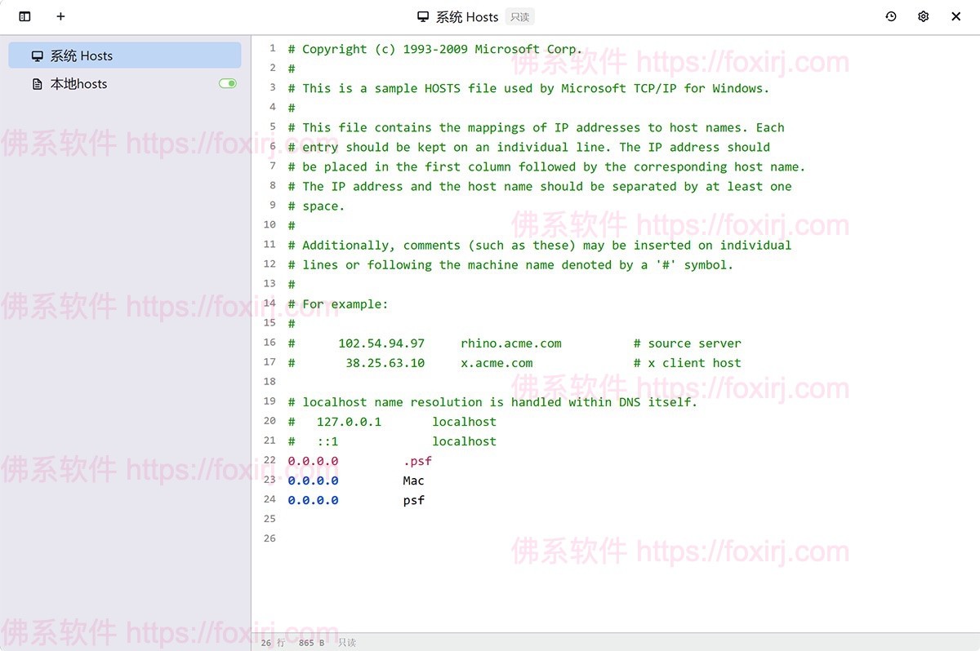Click the 0.0.0.0 .psf hosts rule line
Screen dimensions: 980x651
coord(359,460)
